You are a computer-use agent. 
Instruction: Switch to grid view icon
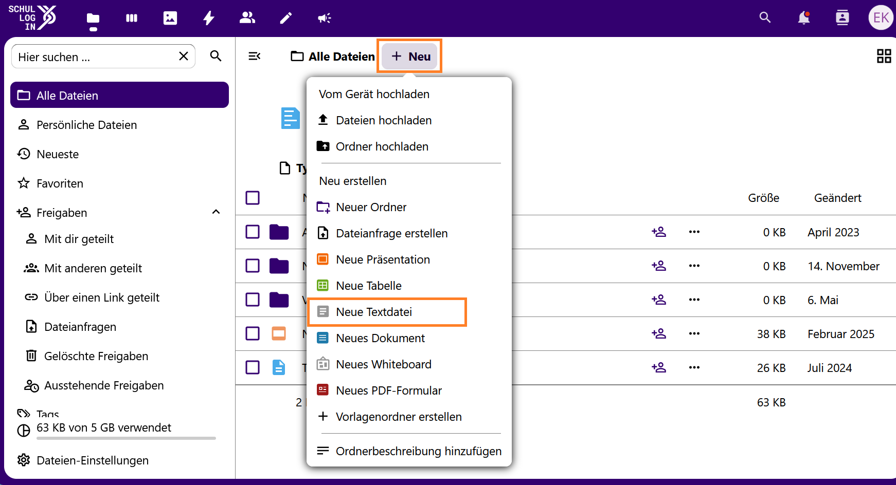pyautogui.click(x=884, y=56)
